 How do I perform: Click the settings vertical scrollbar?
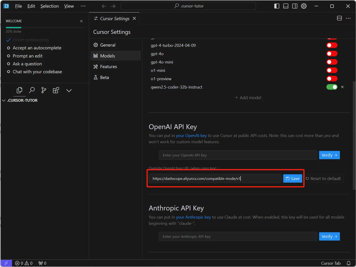coord(354,136)
